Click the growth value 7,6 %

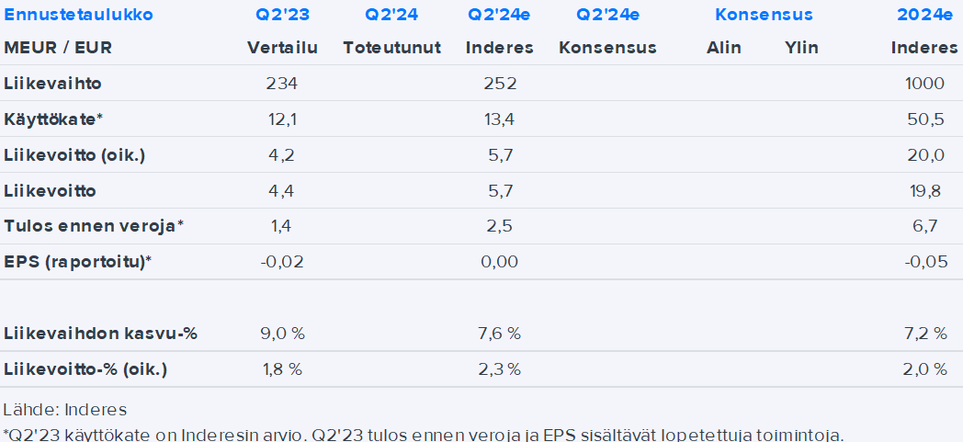(500, 334)
